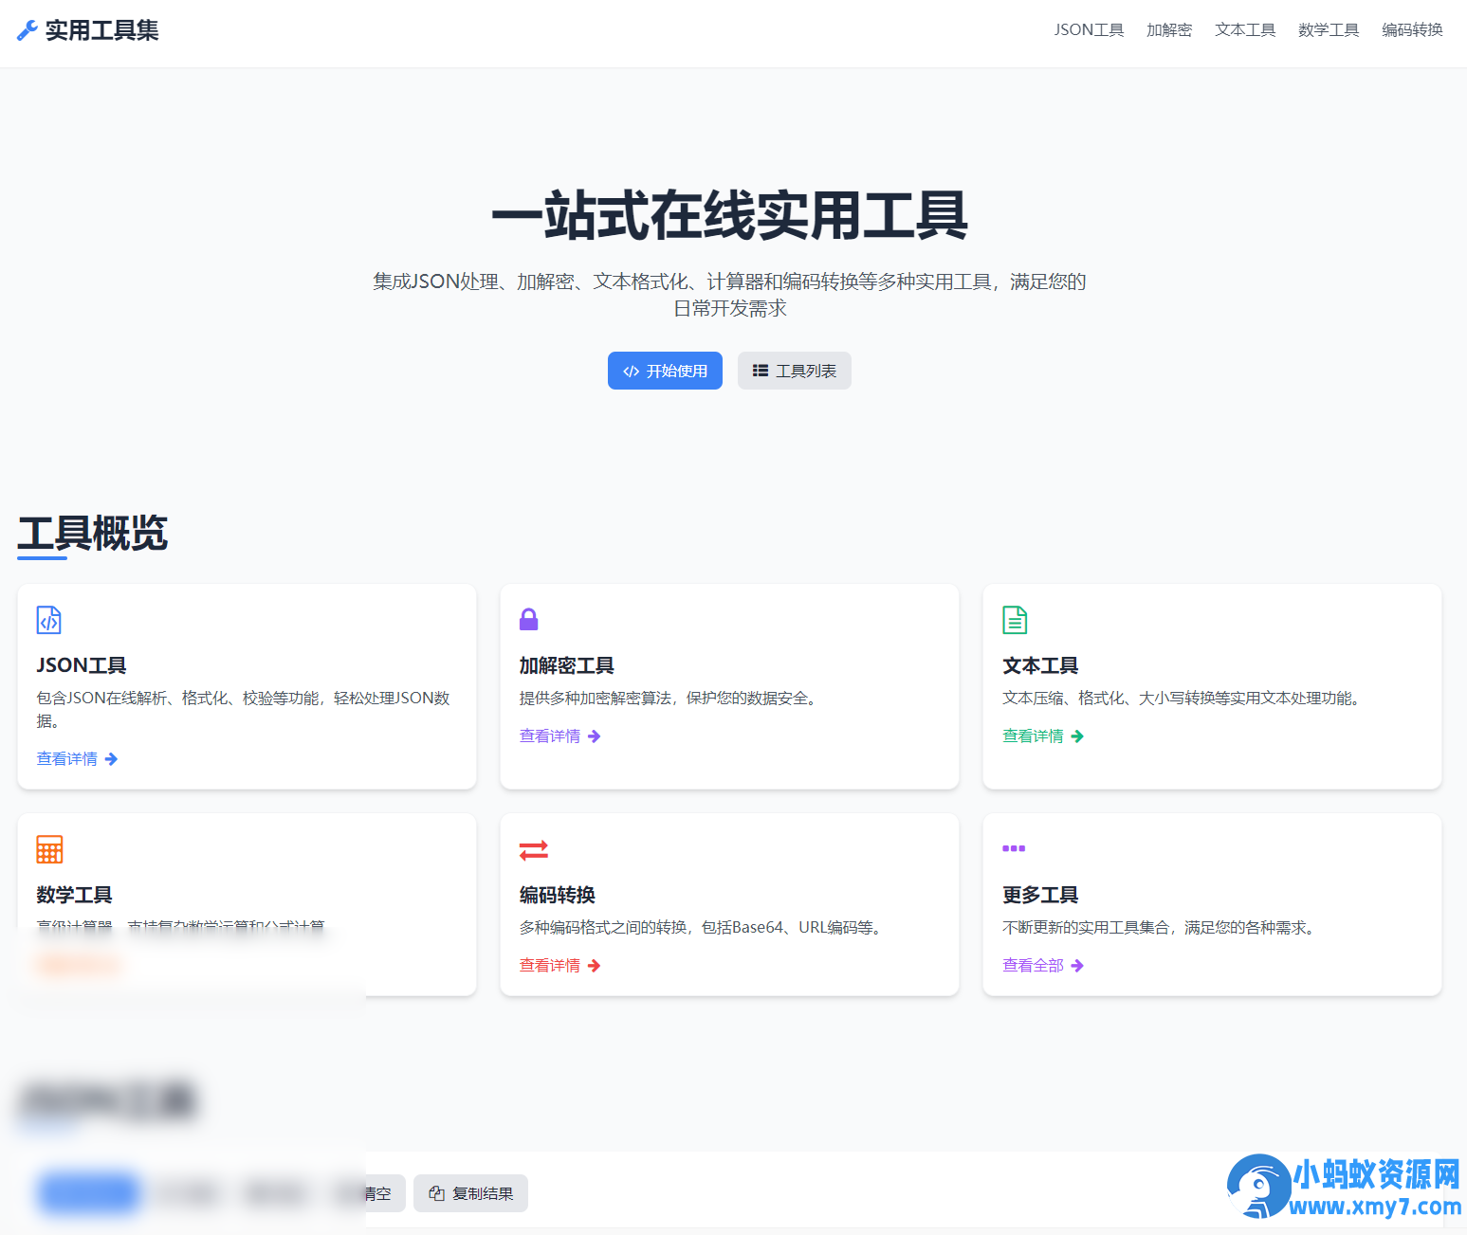Open 查看详情 under JSON工具 card
Screen dimensions: 1467x1235
[x=66, y=758]
